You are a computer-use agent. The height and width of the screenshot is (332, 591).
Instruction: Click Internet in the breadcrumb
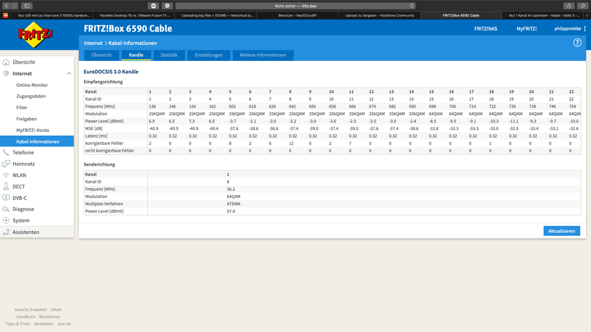(93, 43)
